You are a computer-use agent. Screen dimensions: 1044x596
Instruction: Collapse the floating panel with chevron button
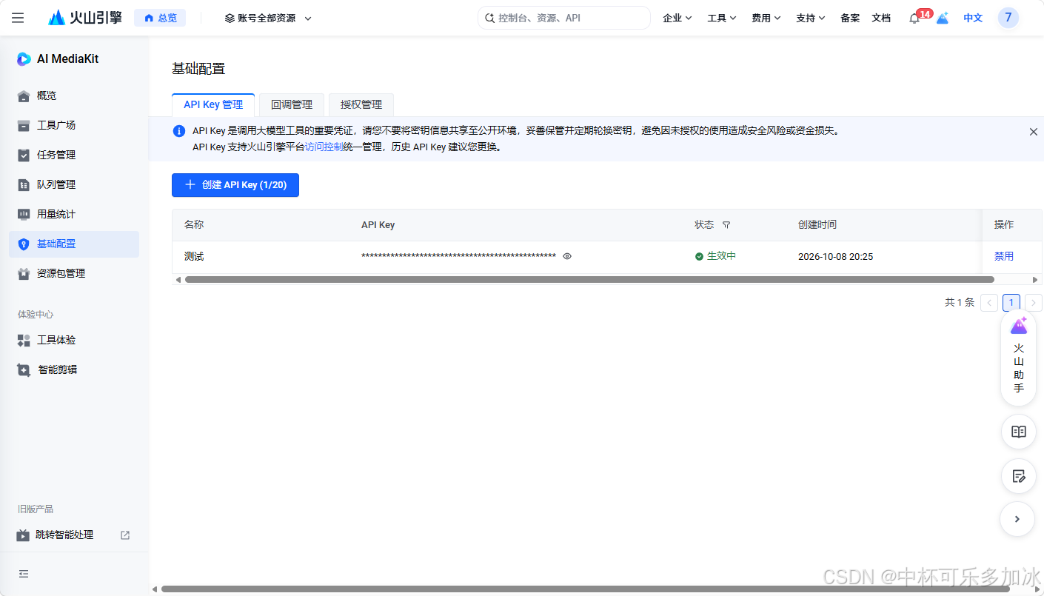click(x=1017, y=519)
